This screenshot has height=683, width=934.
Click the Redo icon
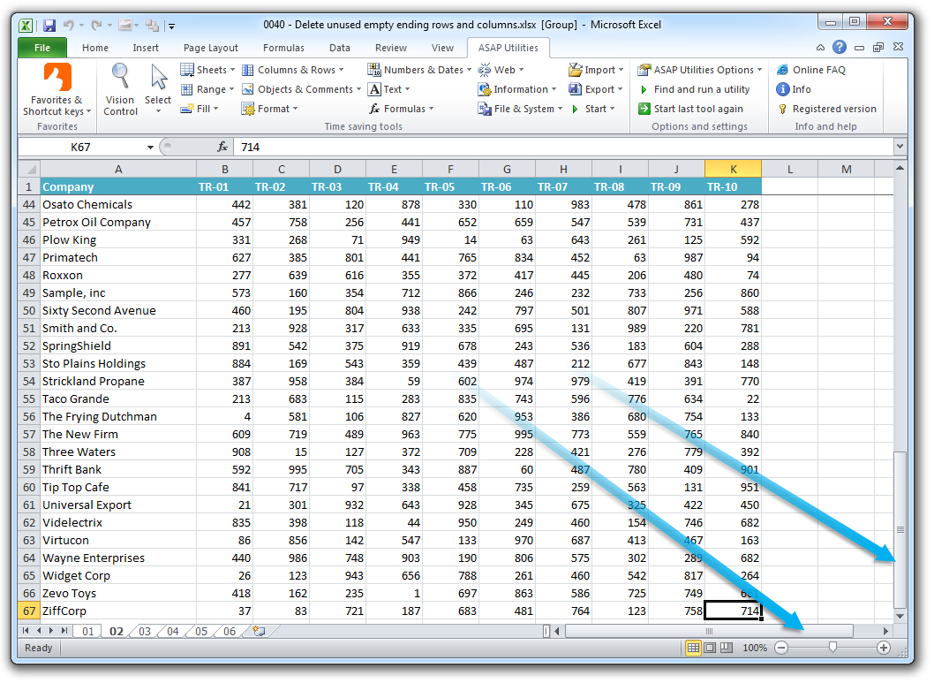click(96, 25)
